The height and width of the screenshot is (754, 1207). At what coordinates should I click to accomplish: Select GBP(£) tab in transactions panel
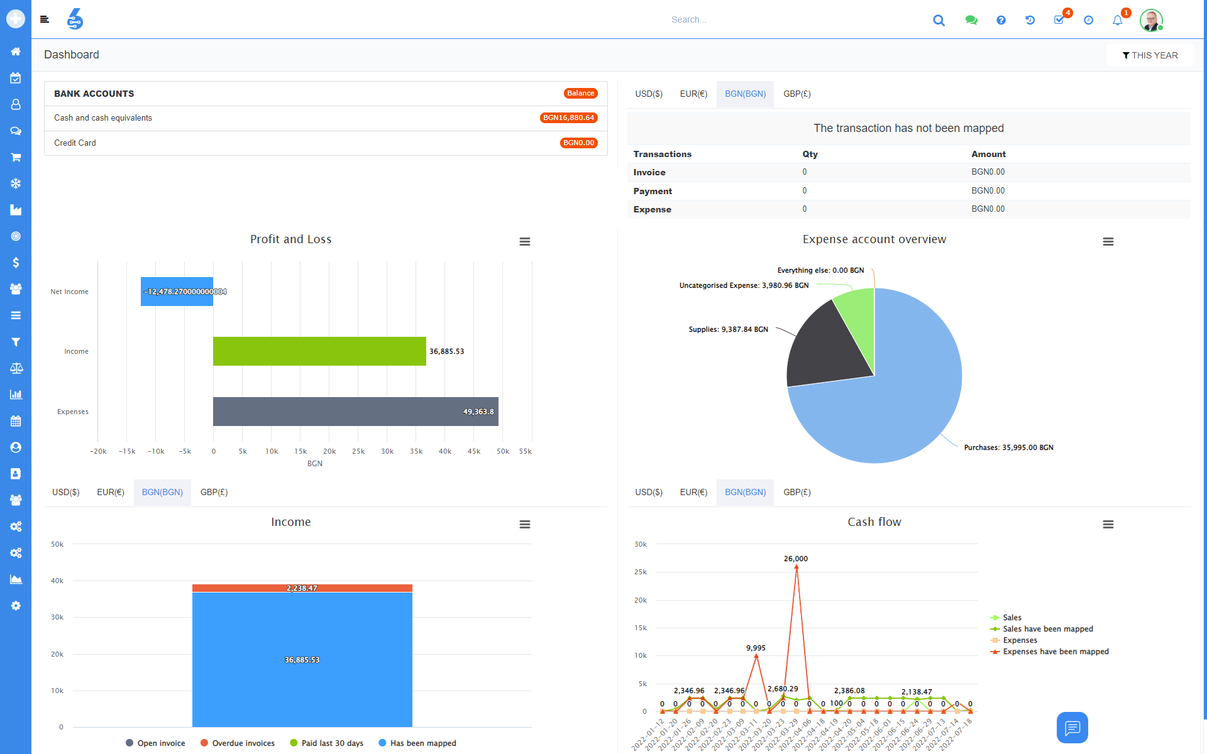click(x=797, y=94)
